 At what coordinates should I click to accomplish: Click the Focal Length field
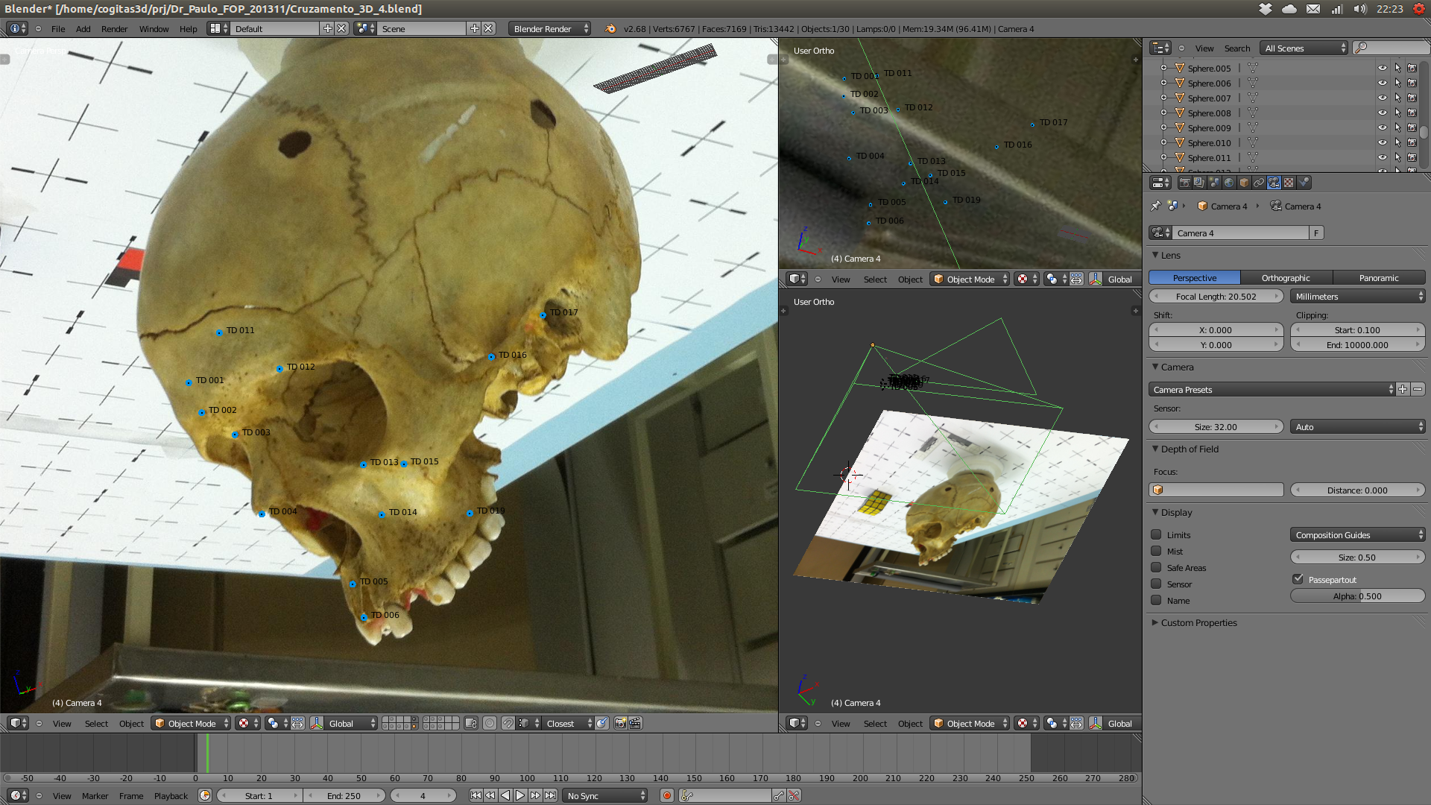[1216, 297]
